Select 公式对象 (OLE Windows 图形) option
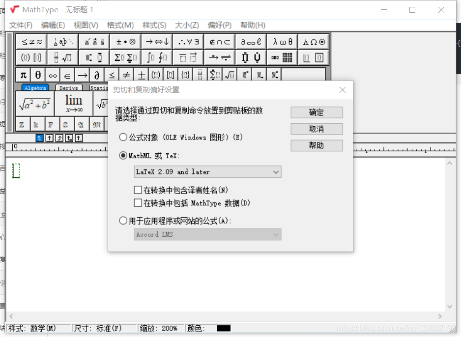The height and width of the screenshot is (337, 461). click(x=180, y=137)
